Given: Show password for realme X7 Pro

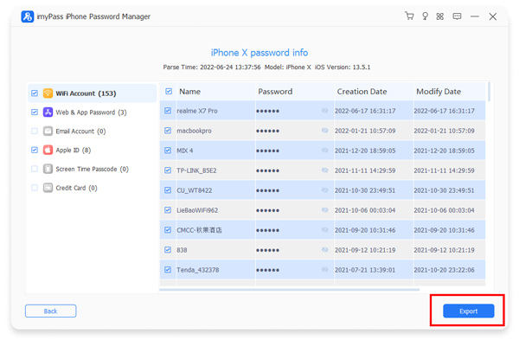Looking at the screenshot, I should (x=324, y=111).
